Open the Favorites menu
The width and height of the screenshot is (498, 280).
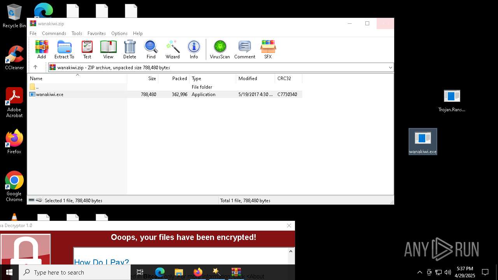(x=96, y=33)
